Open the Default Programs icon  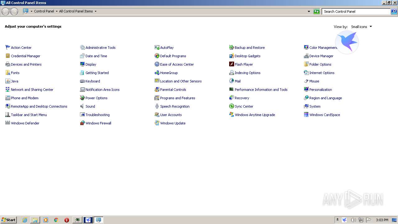coord(157,56)
